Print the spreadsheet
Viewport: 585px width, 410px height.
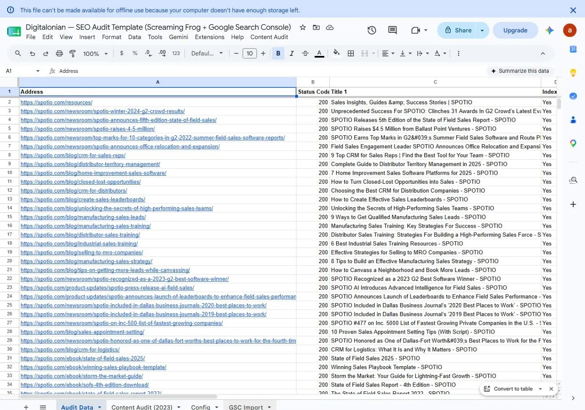[59, 53]
